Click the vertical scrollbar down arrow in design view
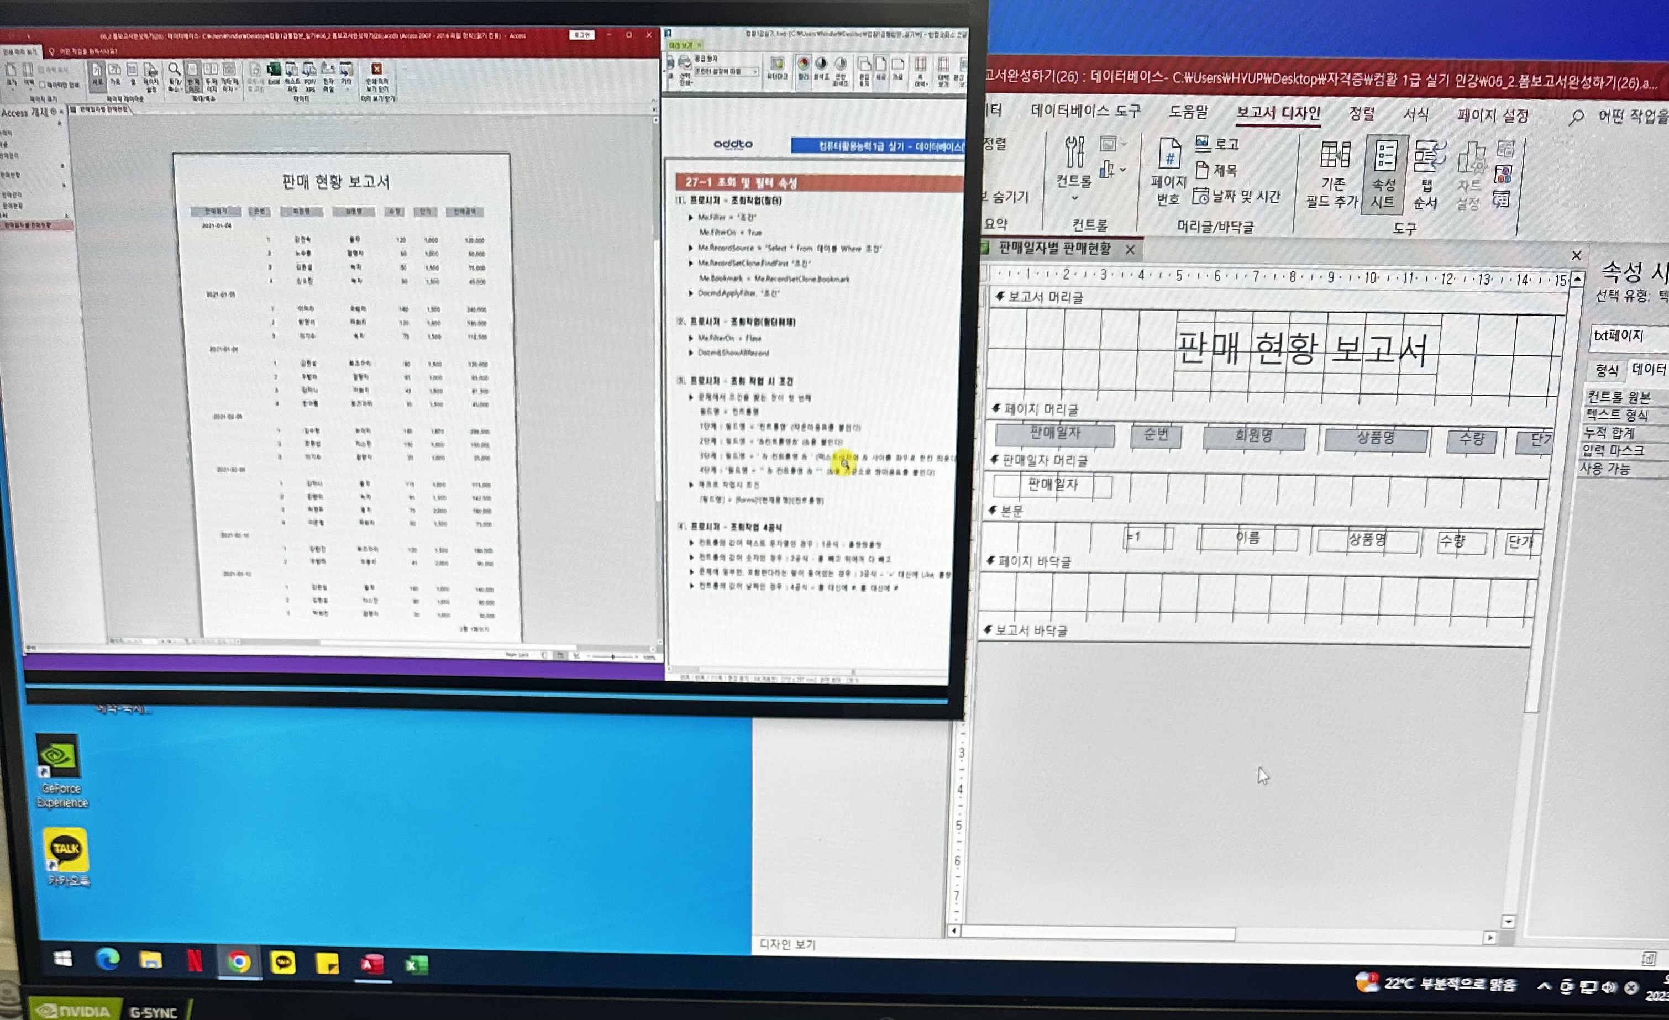Image resolution: width=1669 pixels, height=1020 pixels. pyautogui.click(x=1508, y=921)
